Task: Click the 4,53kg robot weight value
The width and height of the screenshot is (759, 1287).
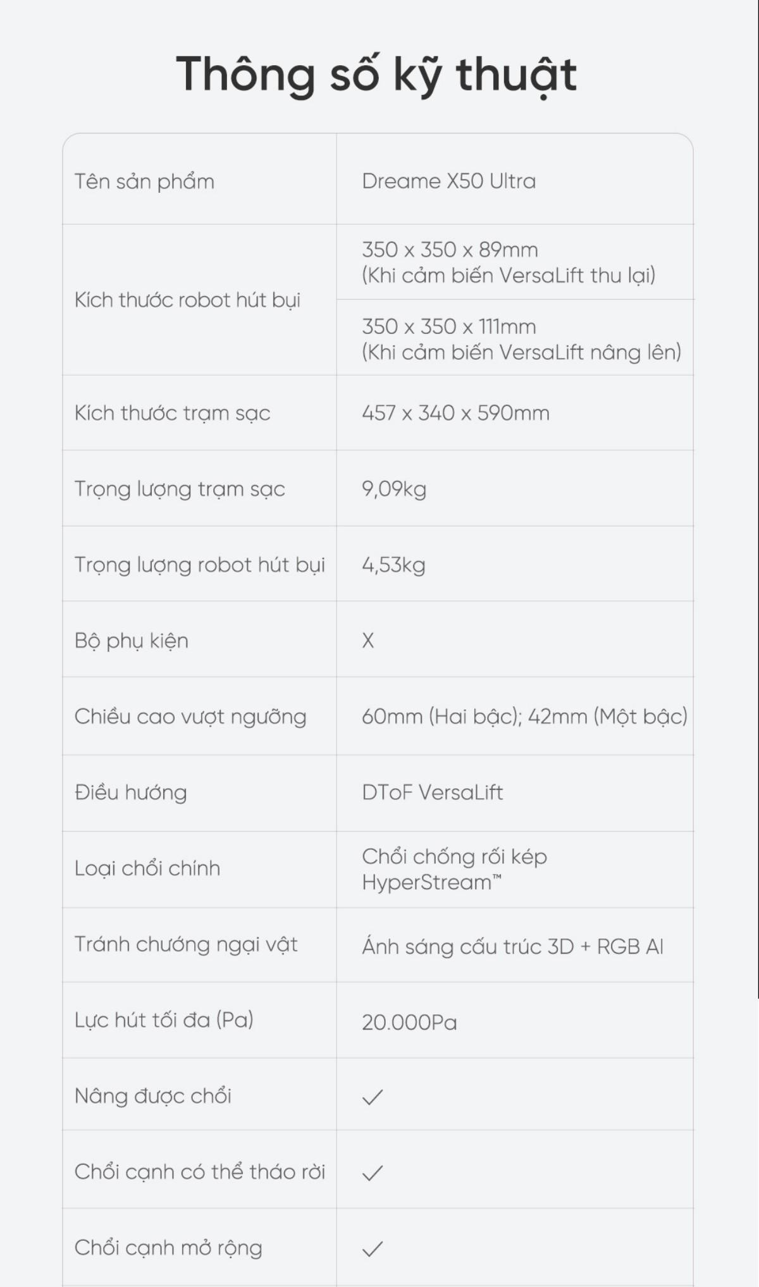Action: tap(393, 565)
